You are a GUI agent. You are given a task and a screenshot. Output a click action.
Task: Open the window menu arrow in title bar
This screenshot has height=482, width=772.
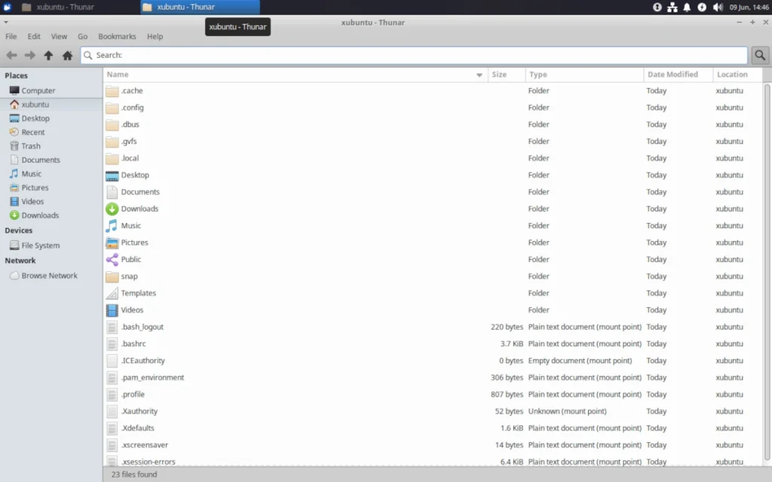(6, 22)
